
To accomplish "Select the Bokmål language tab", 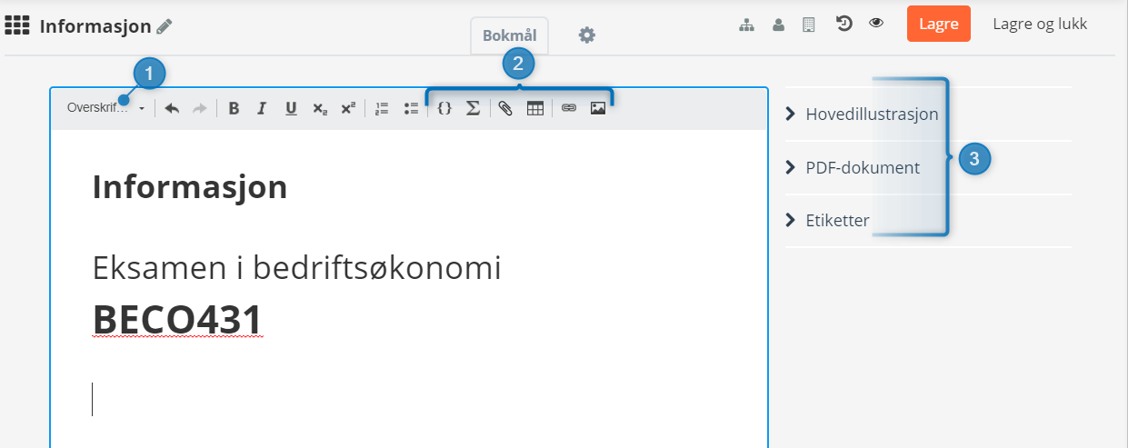I will pos(509,35).
